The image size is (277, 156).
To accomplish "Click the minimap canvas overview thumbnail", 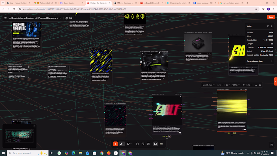I will pyautogui.click(x=19, y=136).
